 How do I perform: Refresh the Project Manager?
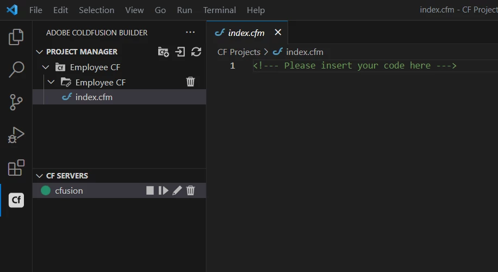[196, 52]
